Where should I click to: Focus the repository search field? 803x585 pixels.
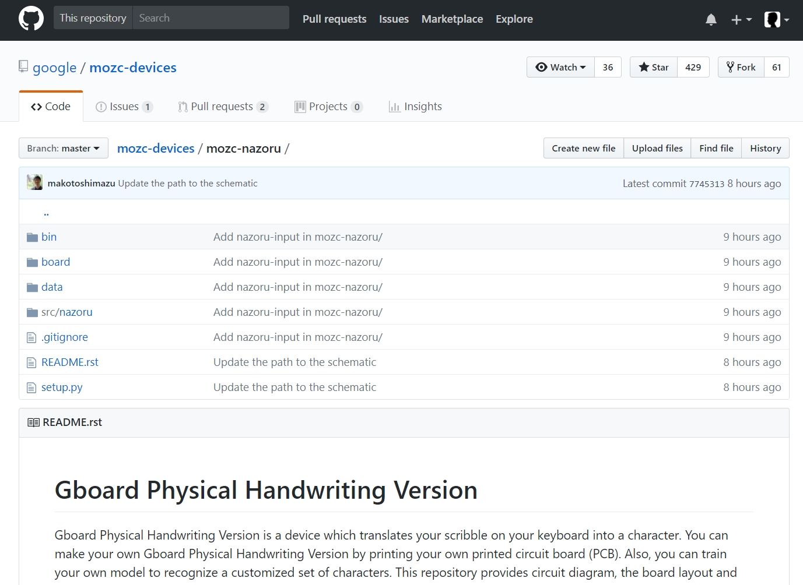[x=211, y=17]
